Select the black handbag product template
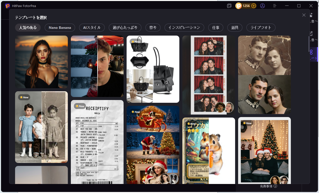319x193 pixels. tap(153, 69)
